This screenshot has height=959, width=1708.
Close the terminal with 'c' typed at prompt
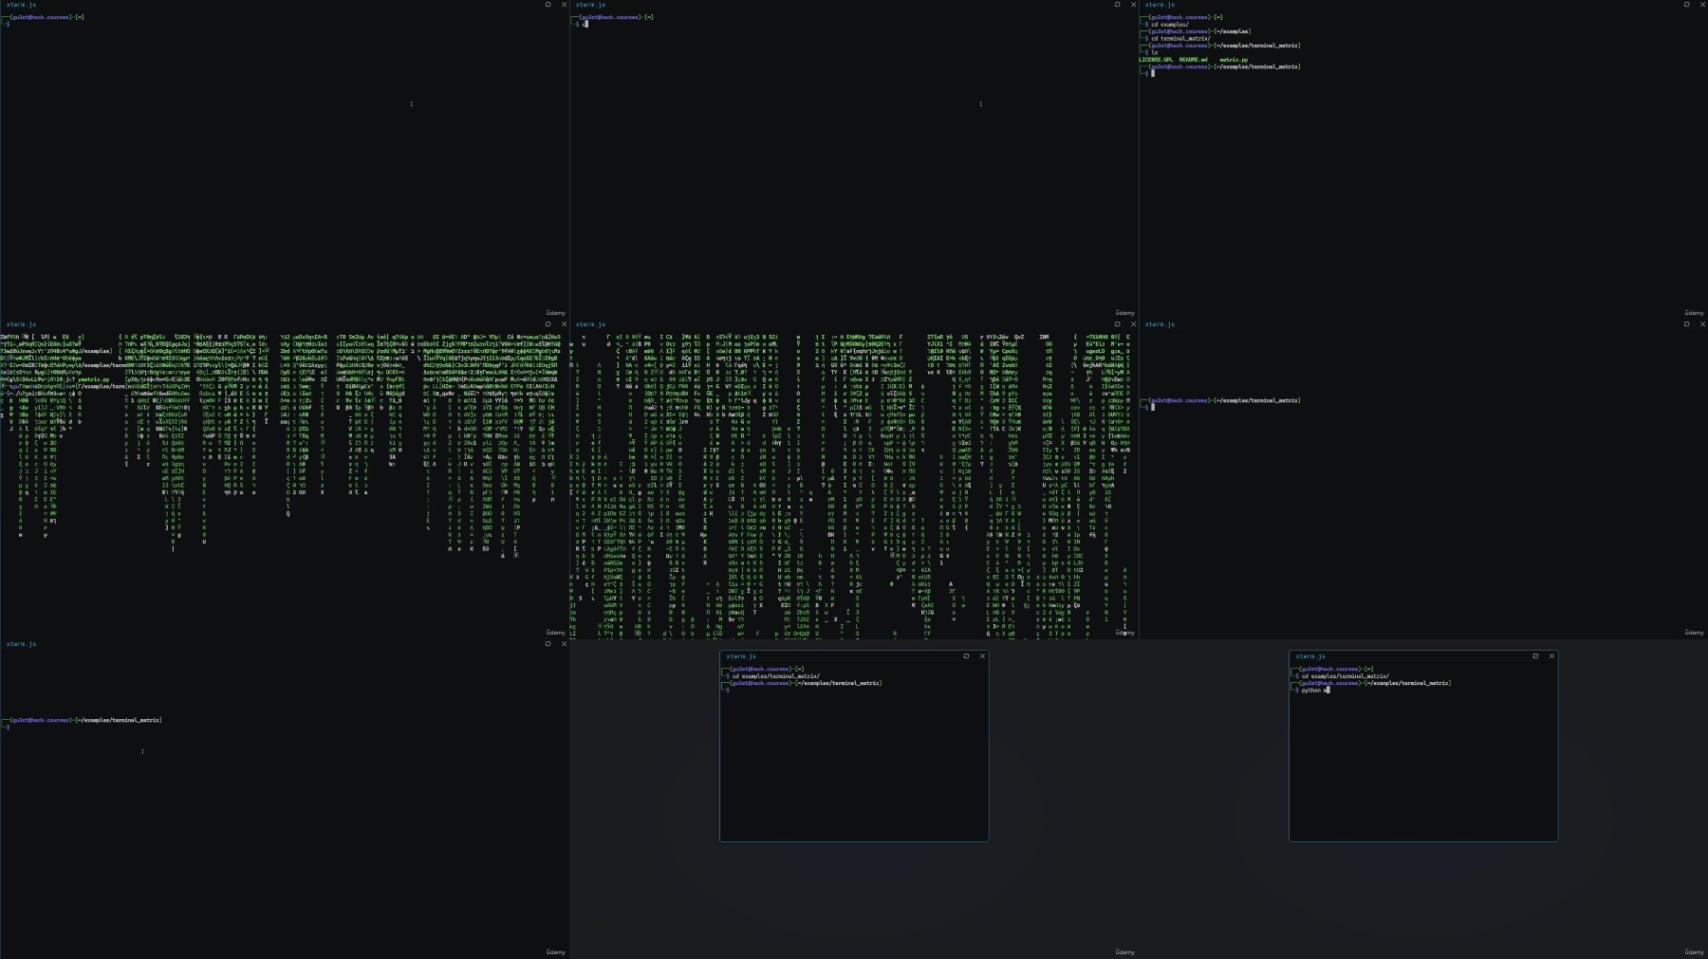(x=1133, y=5)
